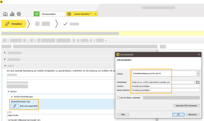Screen dimensions: 204x121
Task: Open the small toolbar dropdown arrow
Action: (x=105, y=40)
